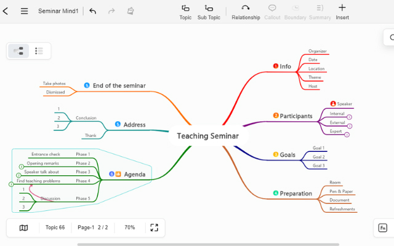Click the horizontal scrollbar at bottom
394x246 pixels.
click(x=208, y=244)
